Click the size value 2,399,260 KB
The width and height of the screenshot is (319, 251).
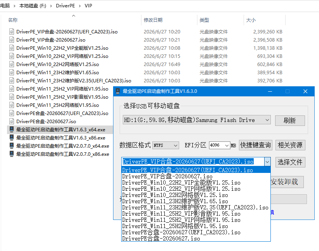(268, 32)
